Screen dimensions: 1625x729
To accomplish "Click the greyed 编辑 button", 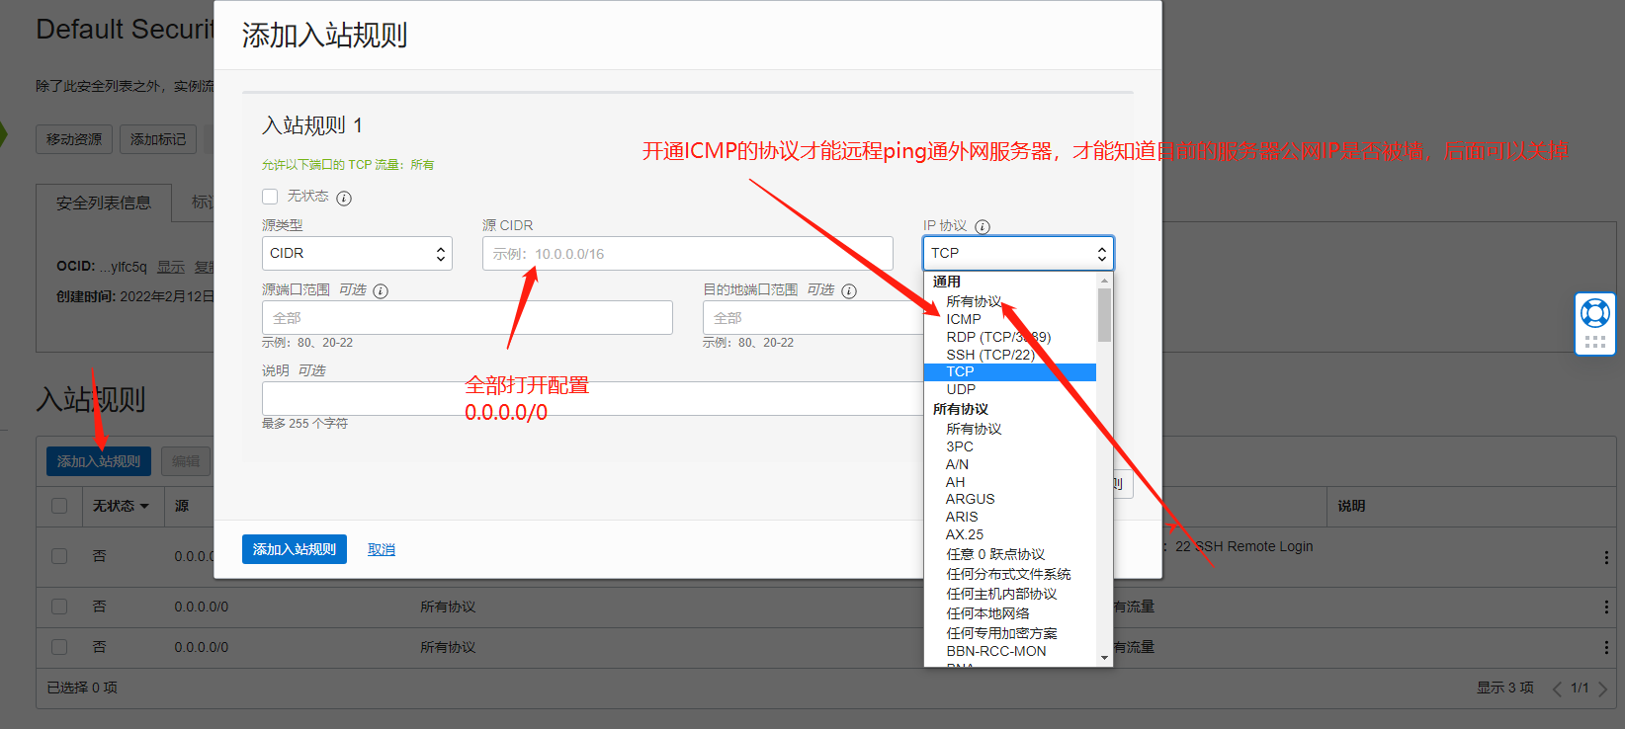I will click(186, 461).
